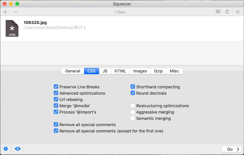Uncheck Process '@import's option
The width and height of the screenshot is (244, 155).
56,112
